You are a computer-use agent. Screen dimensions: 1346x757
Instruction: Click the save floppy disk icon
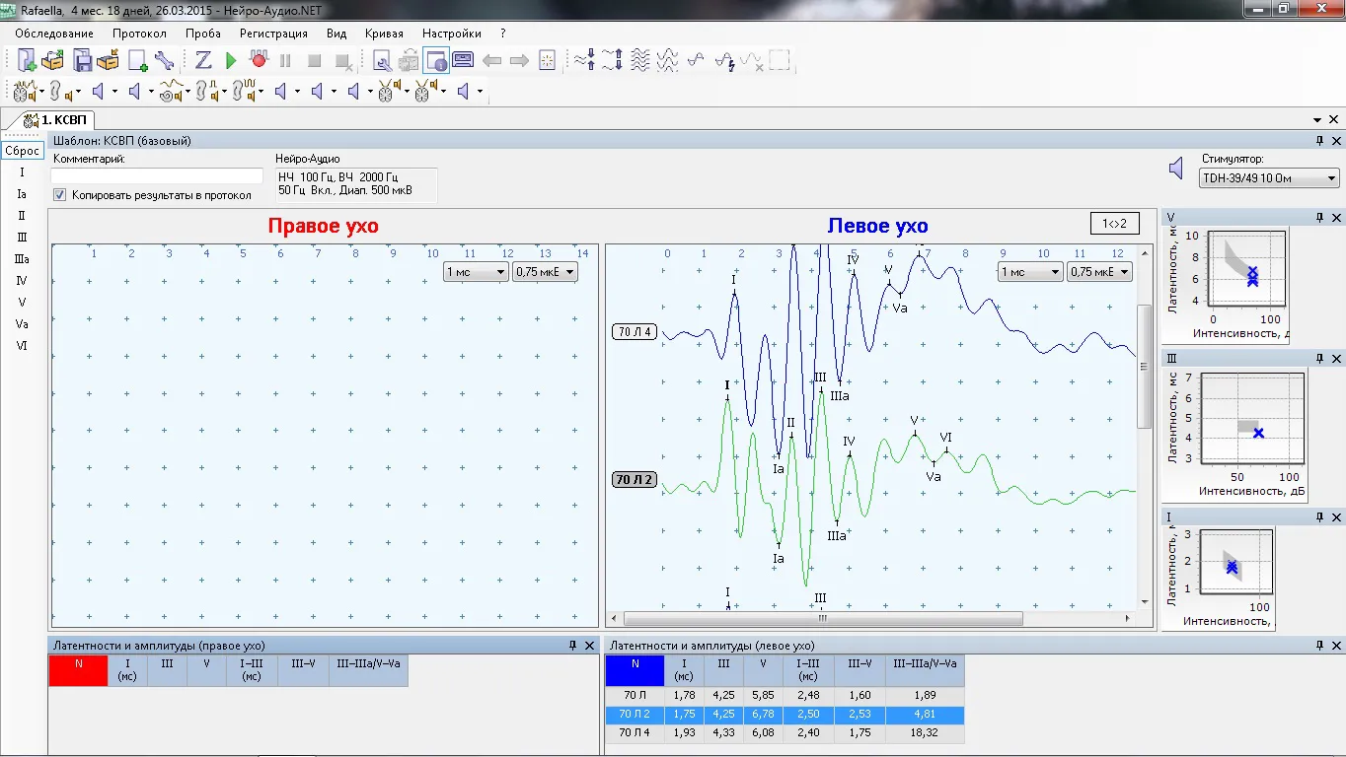pos(83,61)
